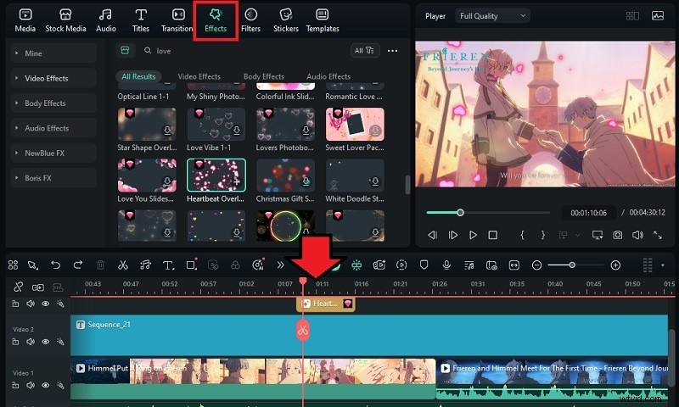Open the Titles tab
The height and width of the screenshot is (407, 679).
[x=141, y=20]
